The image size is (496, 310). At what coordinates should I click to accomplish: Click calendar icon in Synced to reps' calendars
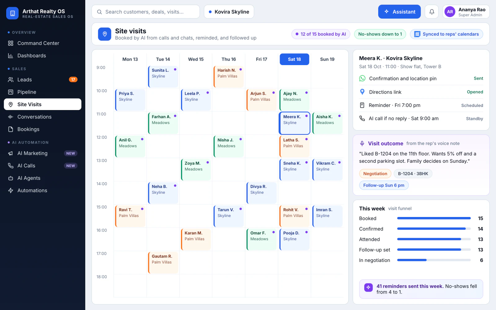pos(417,34)
